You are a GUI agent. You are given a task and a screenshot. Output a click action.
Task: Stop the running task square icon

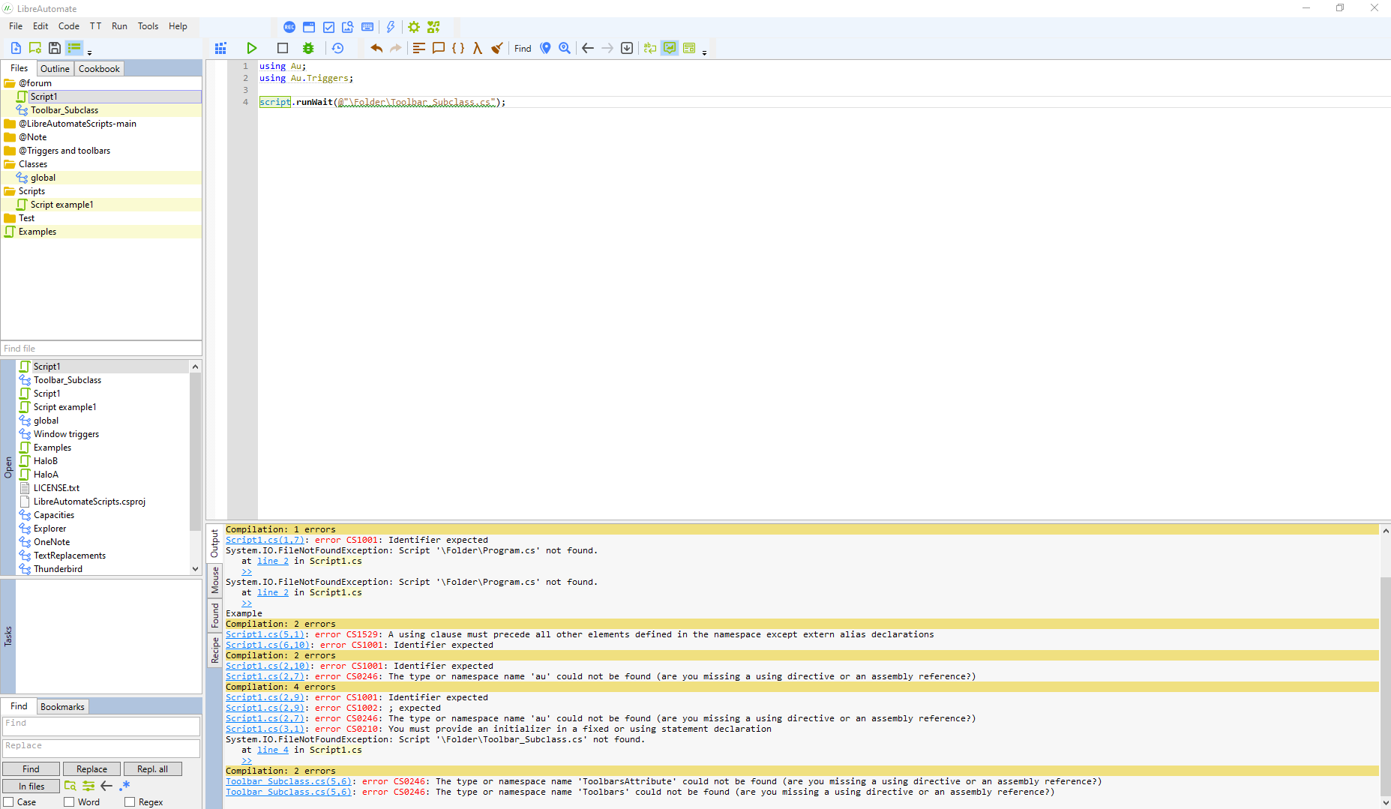pos(283,48)
